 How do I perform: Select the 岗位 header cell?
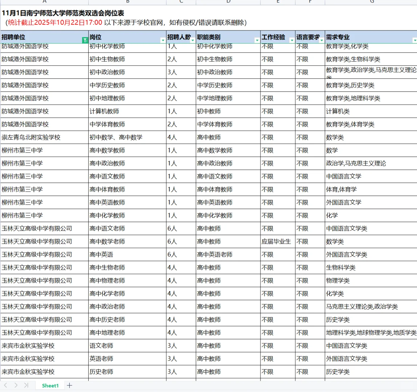click(127, 37)
